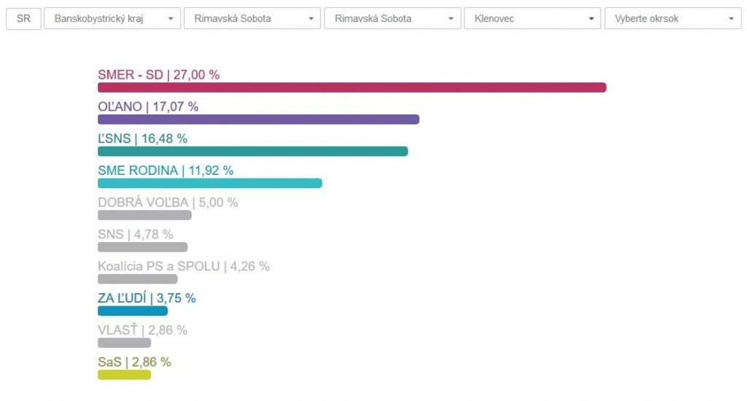Click the turquoise SME RODINA bar
The width and height of the screenshot is (747, 401).
point(209,183)
